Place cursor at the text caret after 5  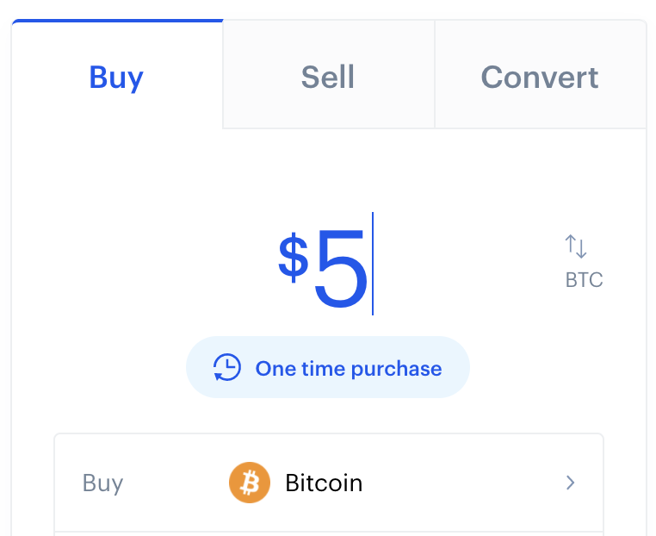pos(373,264)
